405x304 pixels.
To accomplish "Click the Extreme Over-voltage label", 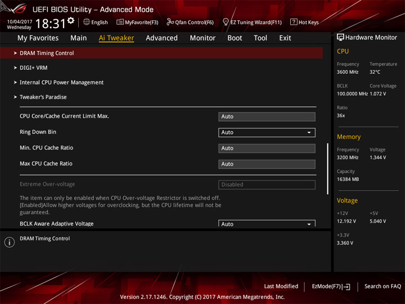I will pos(47,184).
